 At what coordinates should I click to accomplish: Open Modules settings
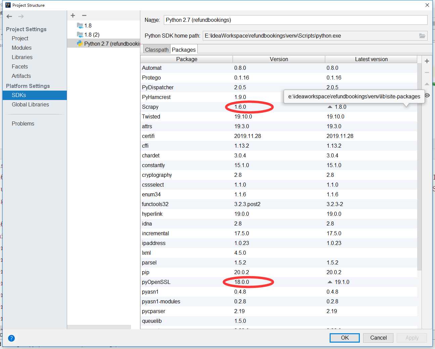21,48
